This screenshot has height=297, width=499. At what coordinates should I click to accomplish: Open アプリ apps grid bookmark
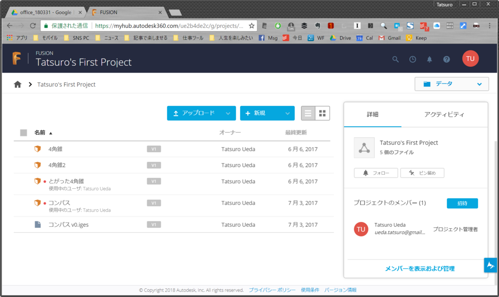(17, 38)
